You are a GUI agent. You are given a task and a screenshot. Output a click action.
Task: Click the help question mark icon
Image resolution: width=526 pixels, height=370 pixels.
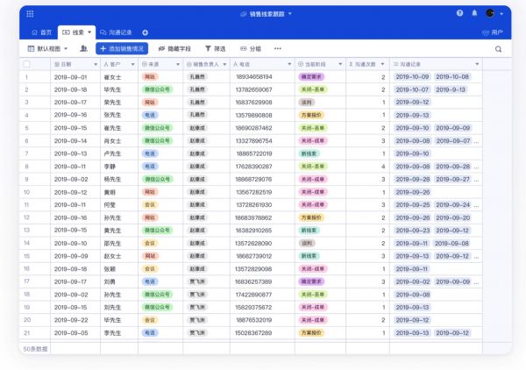pos(459,14)
